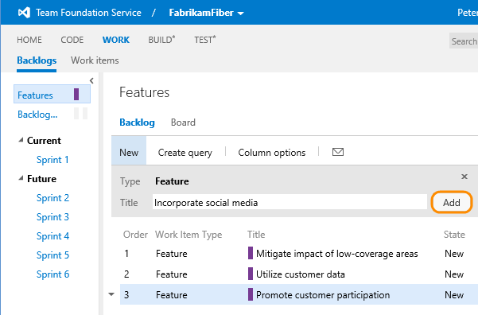
Task: Open Sprint 2
Action: (x=52, y=198)
